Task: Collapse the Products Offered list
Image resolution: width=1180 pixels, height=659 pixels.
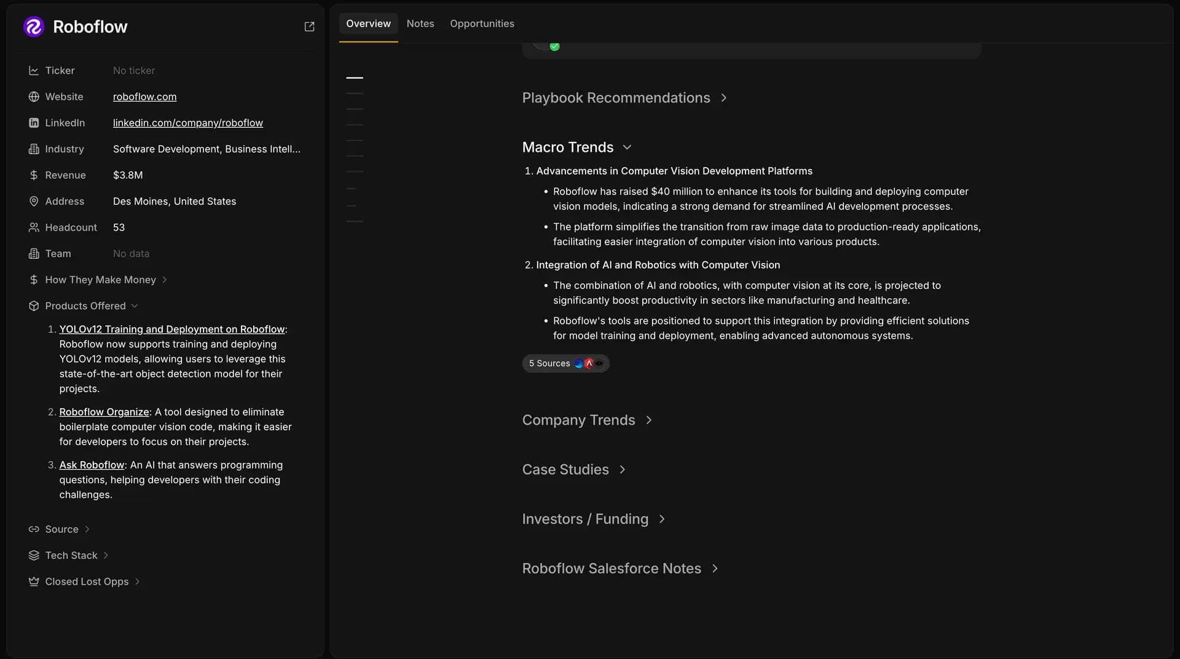Action: [x=135, y=306]
